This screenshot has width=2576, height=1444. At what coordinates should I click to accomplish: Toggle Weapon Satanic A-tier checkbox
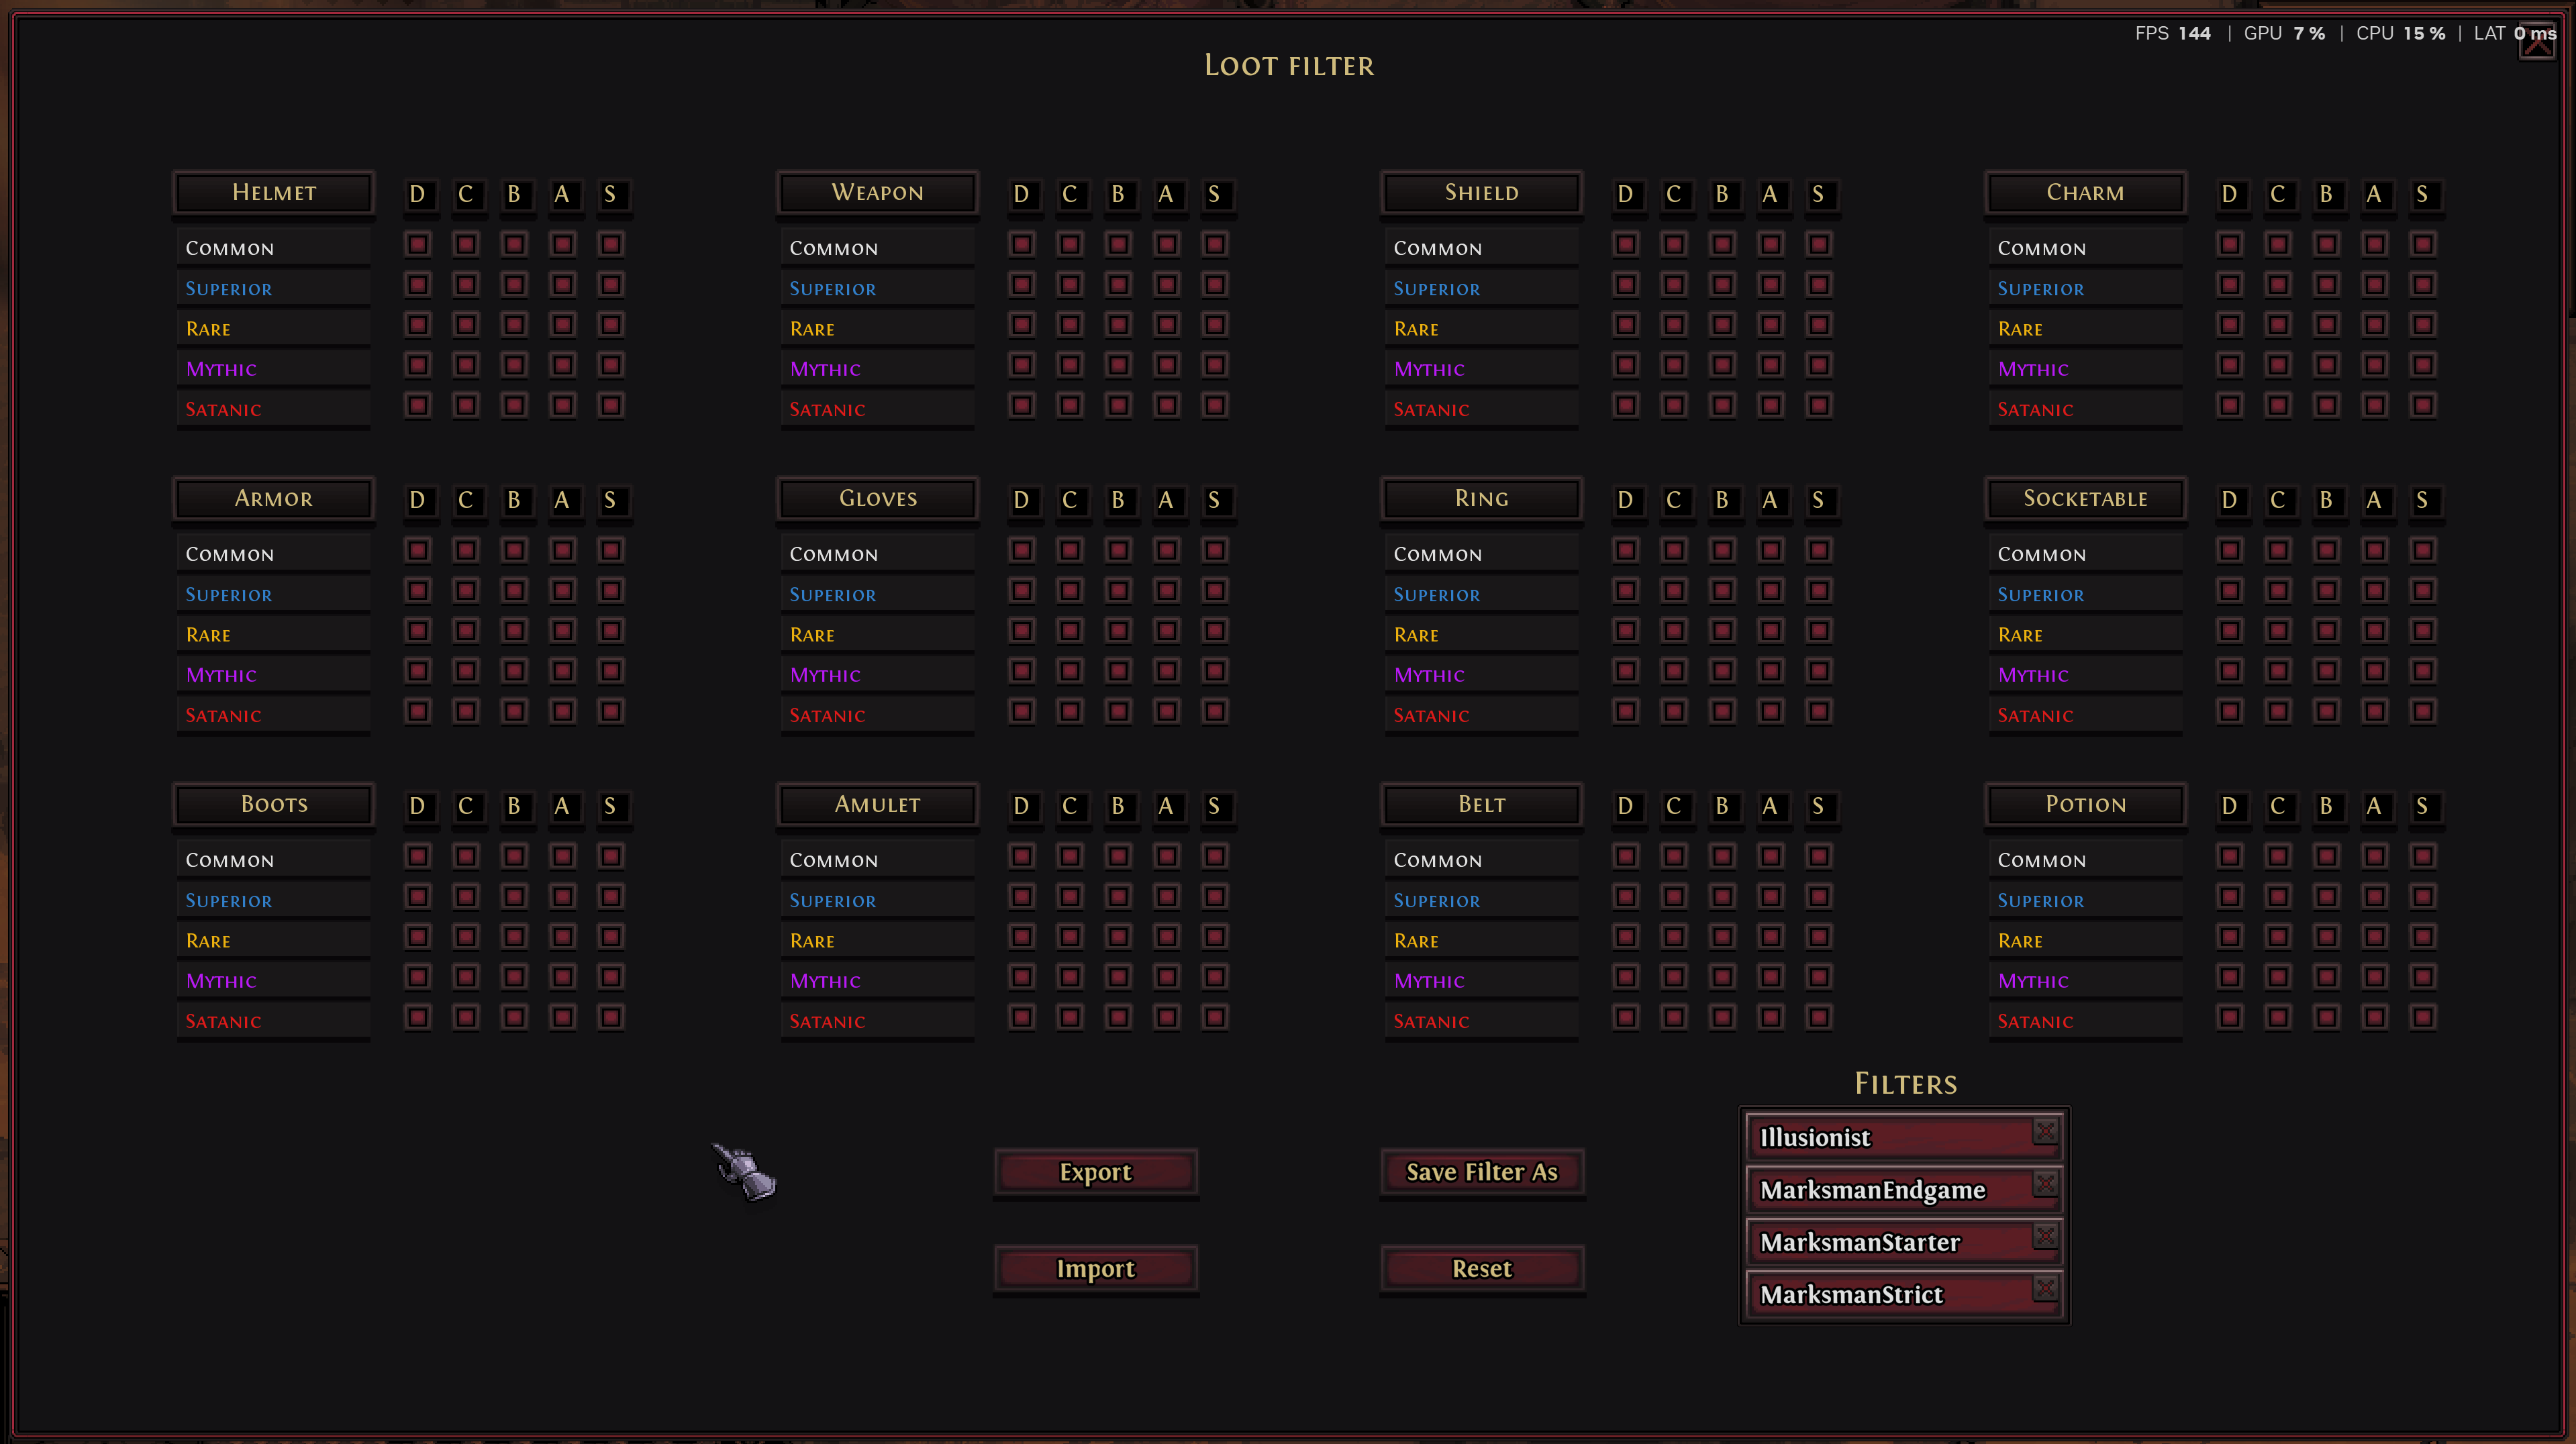coord(1167,405)
